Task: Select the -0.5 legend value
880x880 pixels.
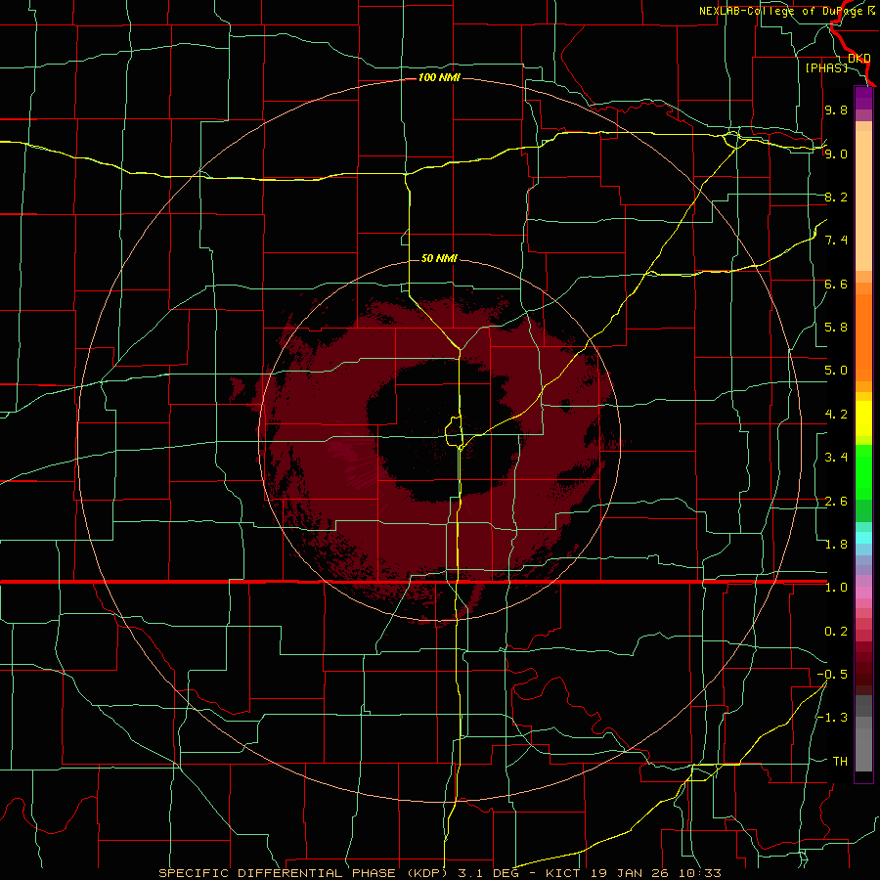Action: pos(832,675)
